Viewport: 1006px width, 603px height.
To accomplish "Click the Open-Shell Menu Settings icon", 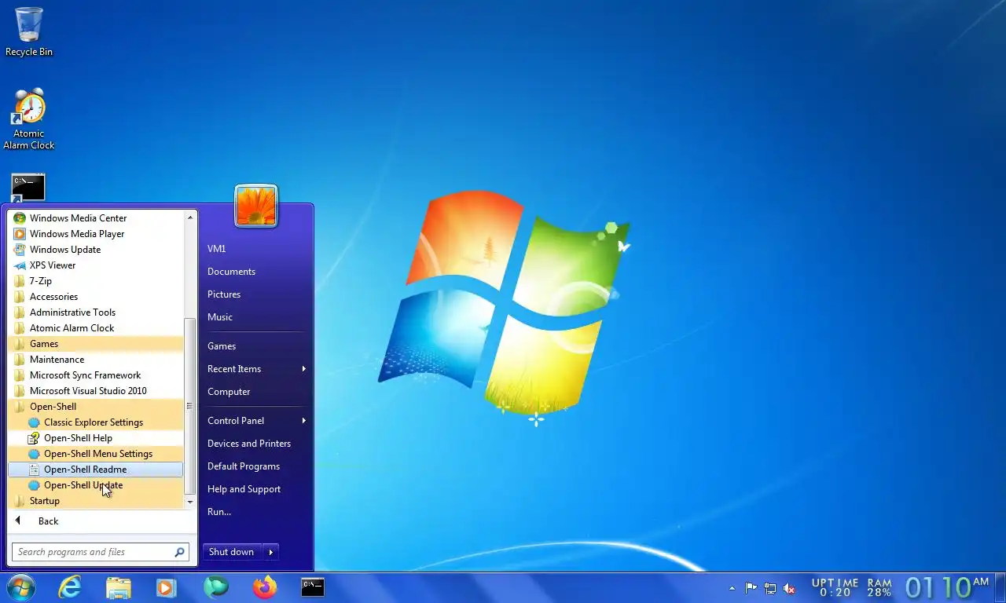I will coord(34,454).
